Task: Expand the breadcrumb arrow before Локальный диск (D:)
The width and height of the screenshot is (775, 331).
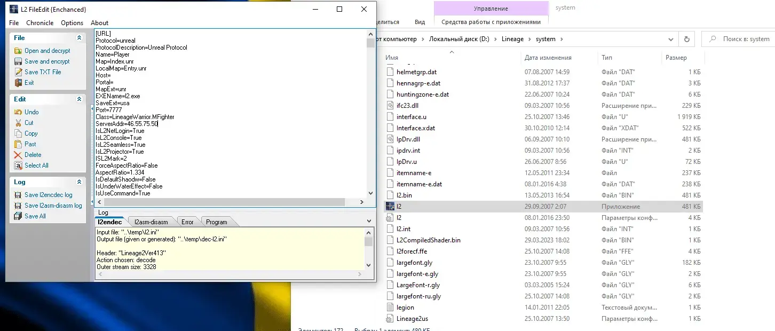Action: [x=423, y=39]
